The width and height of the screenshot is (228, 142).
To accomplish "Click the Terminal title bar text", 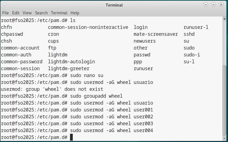I will [114, 5].
